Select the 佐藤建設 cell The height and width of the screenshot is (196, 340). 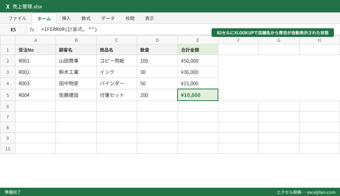76,95
